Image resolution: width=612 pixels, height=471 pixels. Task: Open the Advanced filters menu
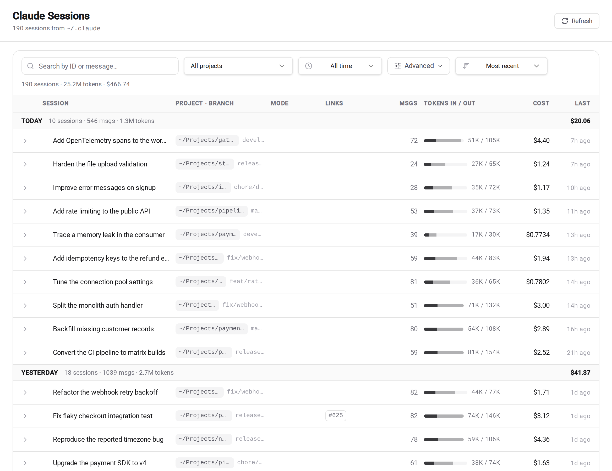pyautogui.click(x=418, y=66)
